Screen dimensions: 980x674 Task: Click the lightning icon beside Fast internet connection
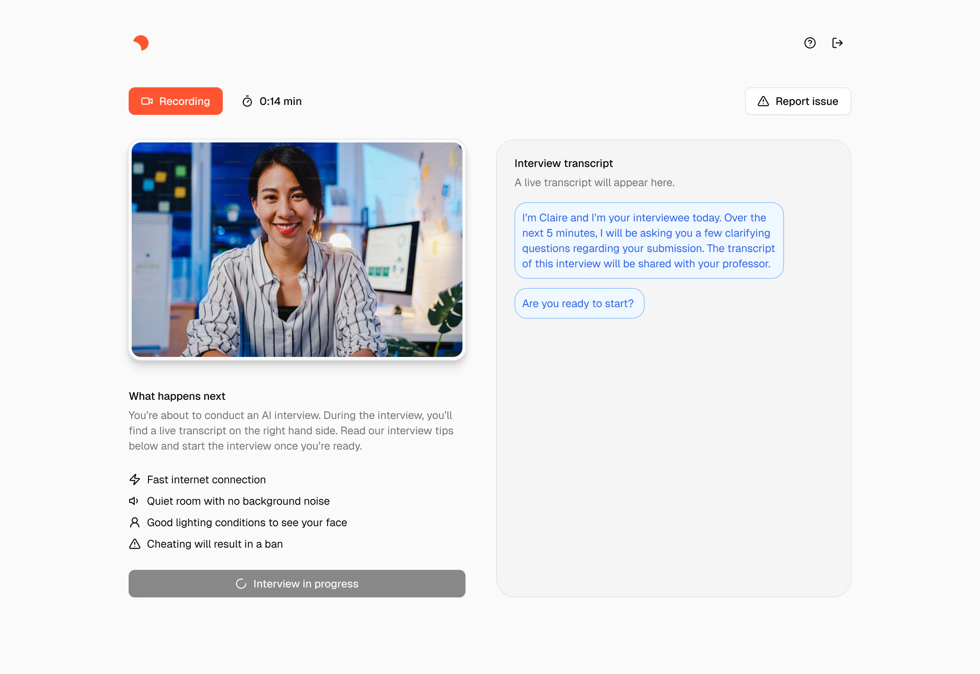pyautogui.click(x=135, y=480)
